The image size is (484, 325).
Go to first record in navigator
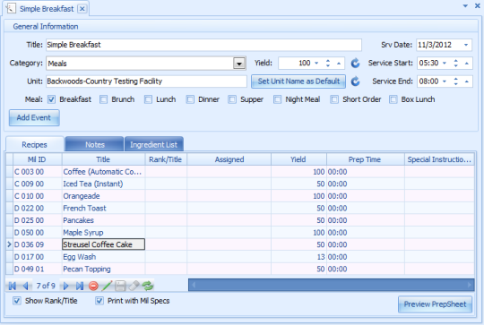[x=13, y=286]
